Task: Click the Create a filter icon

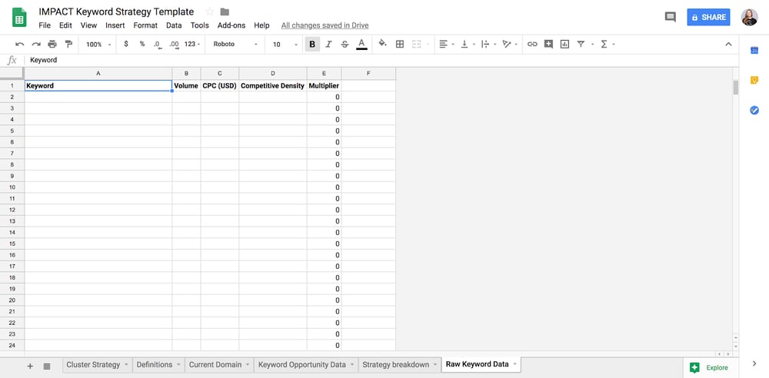Action: coord(581,44)
